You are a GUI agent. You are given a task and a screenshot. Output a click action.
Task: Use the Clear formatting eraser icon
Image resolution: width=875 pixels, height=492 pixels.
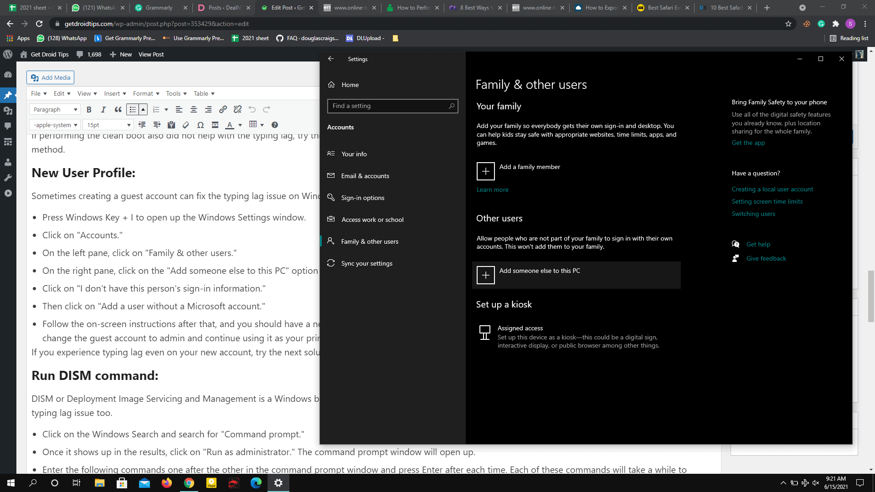pos(185,125)
